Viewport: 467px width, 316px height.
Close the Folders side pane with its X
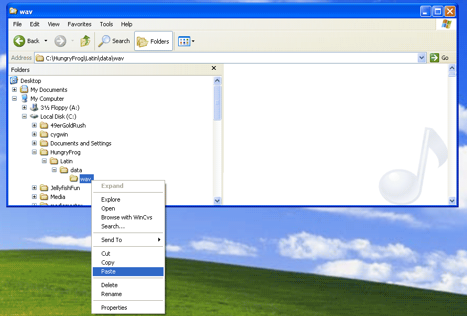214,68
